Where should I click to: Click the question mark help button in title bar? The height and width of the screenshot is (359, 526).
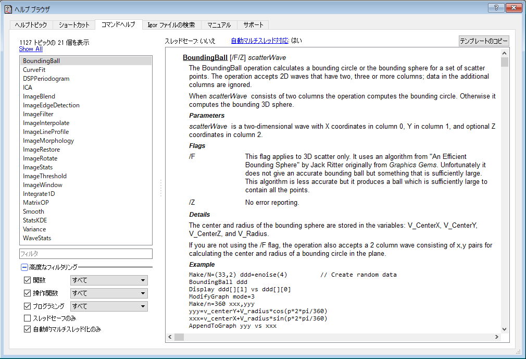[496, 8]
